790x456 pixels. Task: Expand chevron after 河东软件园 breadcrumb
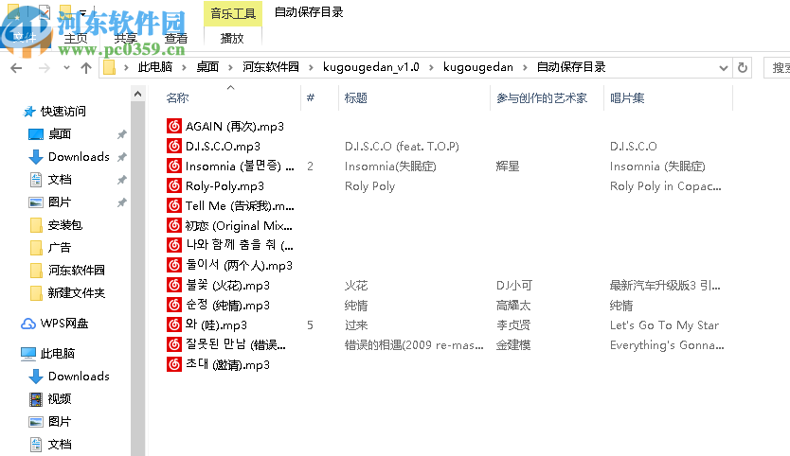click(x=311, y=67)
